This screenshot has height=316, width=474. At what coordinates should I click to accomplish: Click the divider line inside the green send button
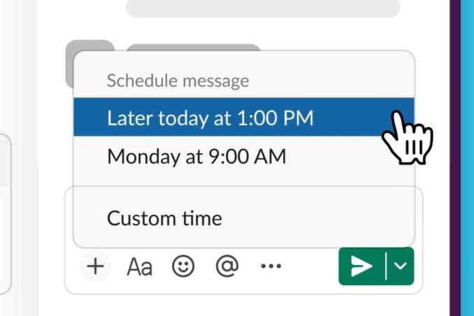click(386, 266)
